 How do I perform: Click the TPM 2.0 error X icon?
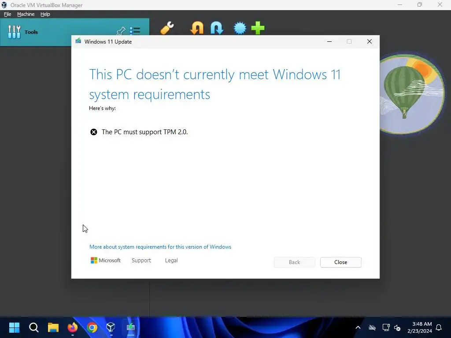point(94,132)
